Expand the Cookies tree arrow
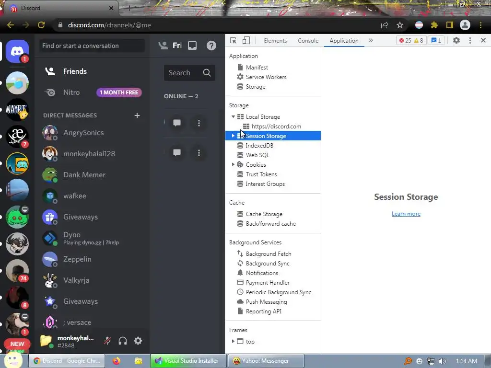 coord(234,165)
